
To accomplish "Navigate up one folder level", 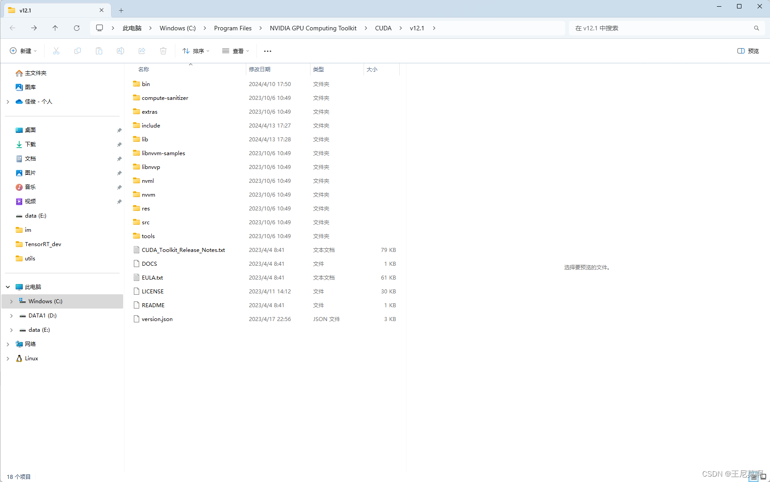I will (55, 28).
